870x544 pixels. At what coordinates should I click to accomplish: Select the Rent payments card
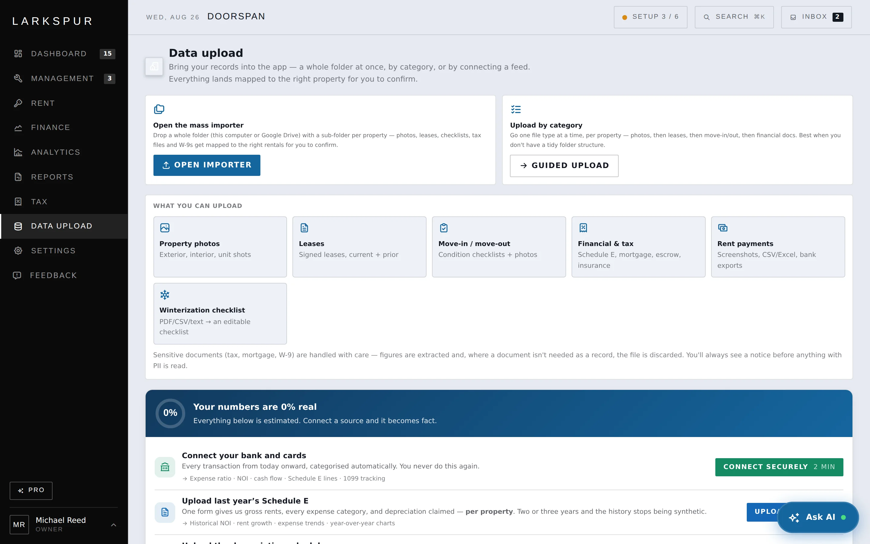(x=778, y=247)
